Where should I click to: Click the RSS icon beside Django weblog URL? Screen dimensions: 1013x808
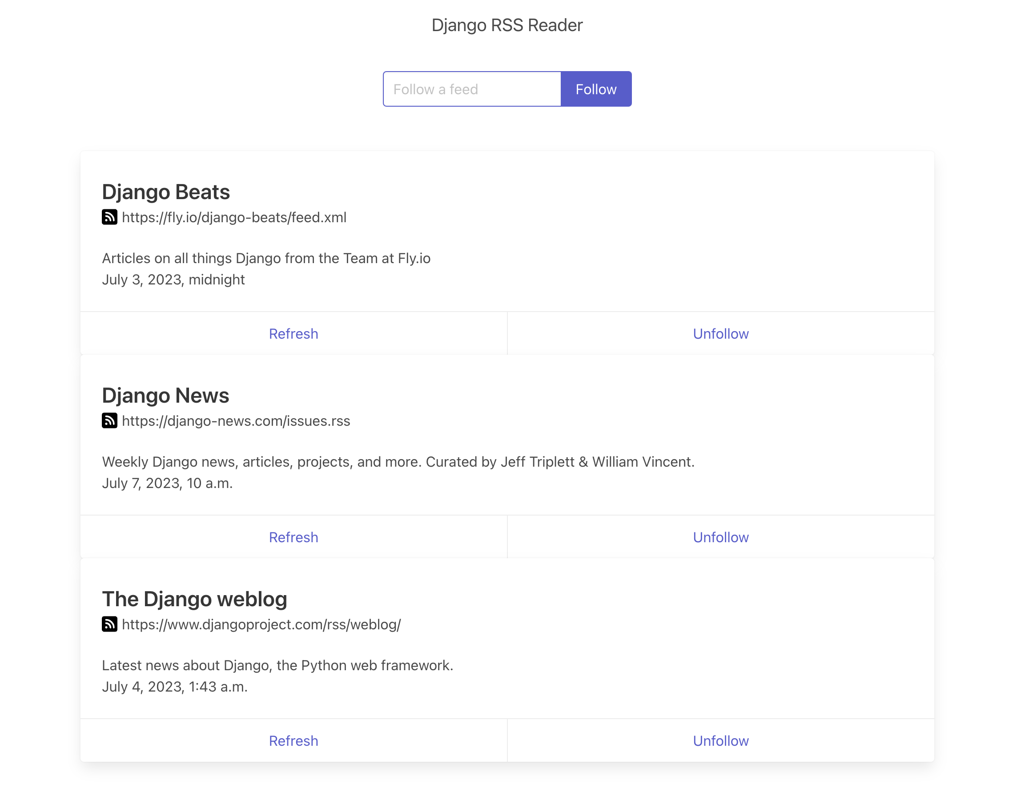pos(109,624)
